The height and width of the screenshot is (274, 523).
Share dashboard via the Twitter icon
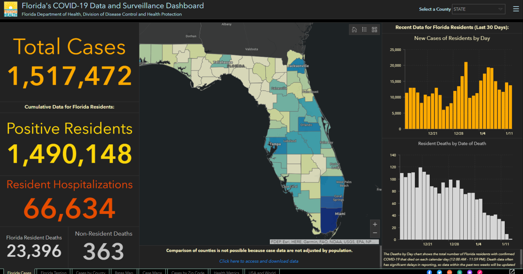[x=439, y=272]
